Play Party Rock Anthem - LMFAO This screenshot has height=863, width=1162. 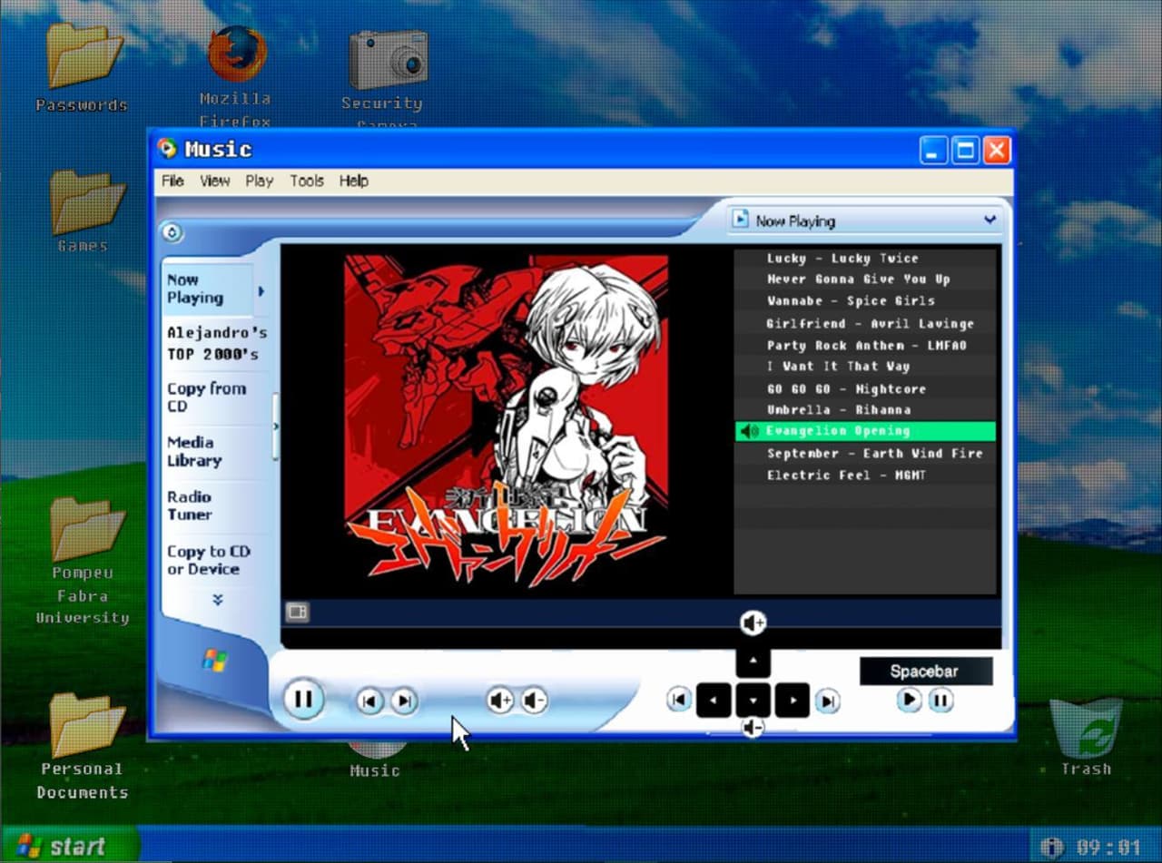[x=865, y=345]
